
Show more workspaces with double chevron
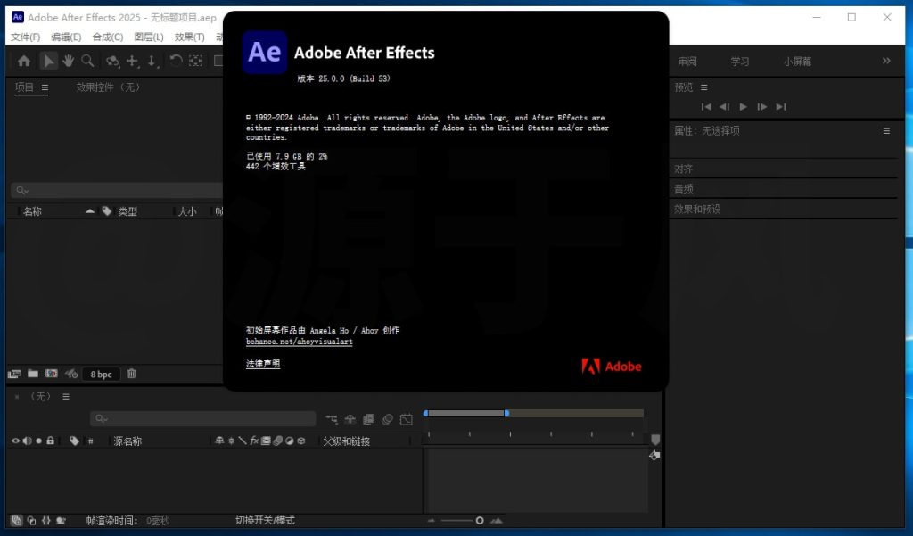pyautogui.click(x=886, y=61)
